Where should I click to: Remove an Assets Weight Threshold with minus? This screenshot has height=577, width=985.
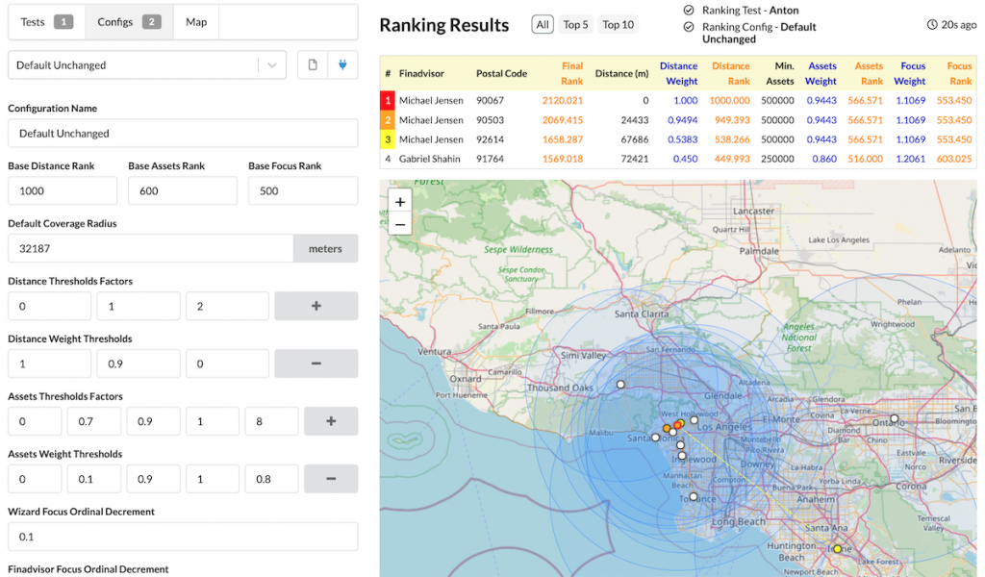point(331,479)
